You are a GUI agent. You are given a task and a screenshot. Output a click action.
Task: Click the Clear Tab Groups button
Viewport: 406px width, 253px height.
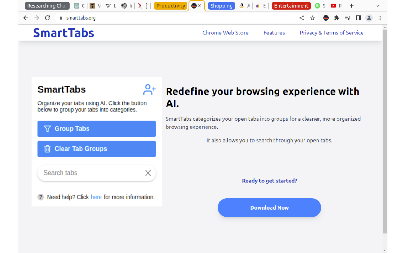(97, 149)
